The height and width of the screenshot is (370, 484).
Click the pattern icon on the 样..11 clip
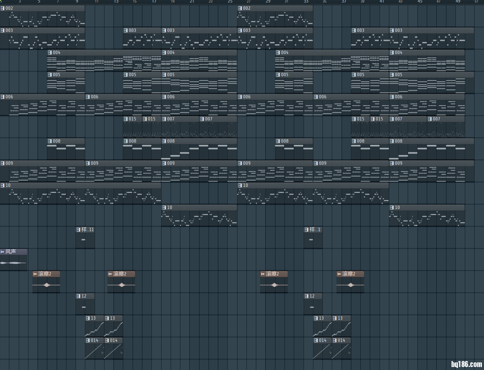click(78, 229)
